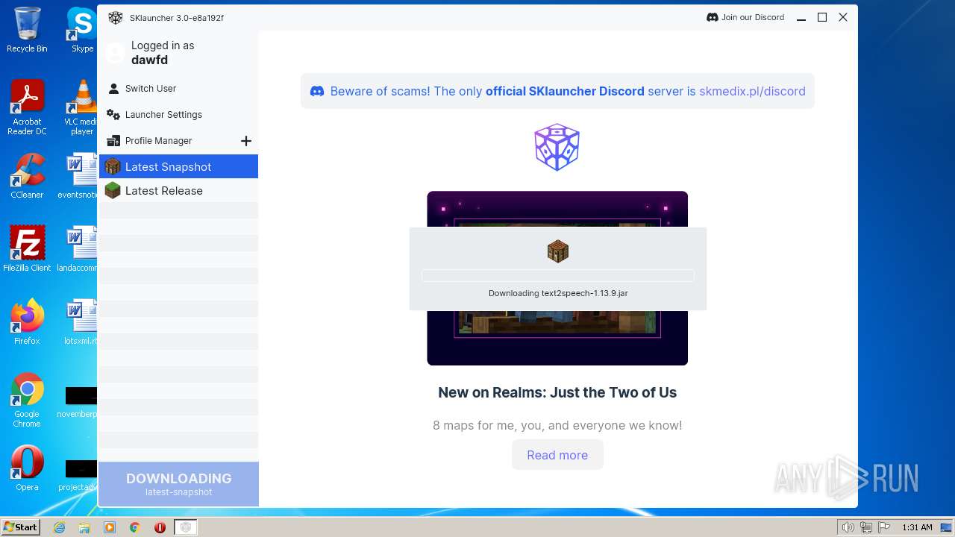Click Discord logo in title bar
The image size is (955, 537).
(712, 17)
